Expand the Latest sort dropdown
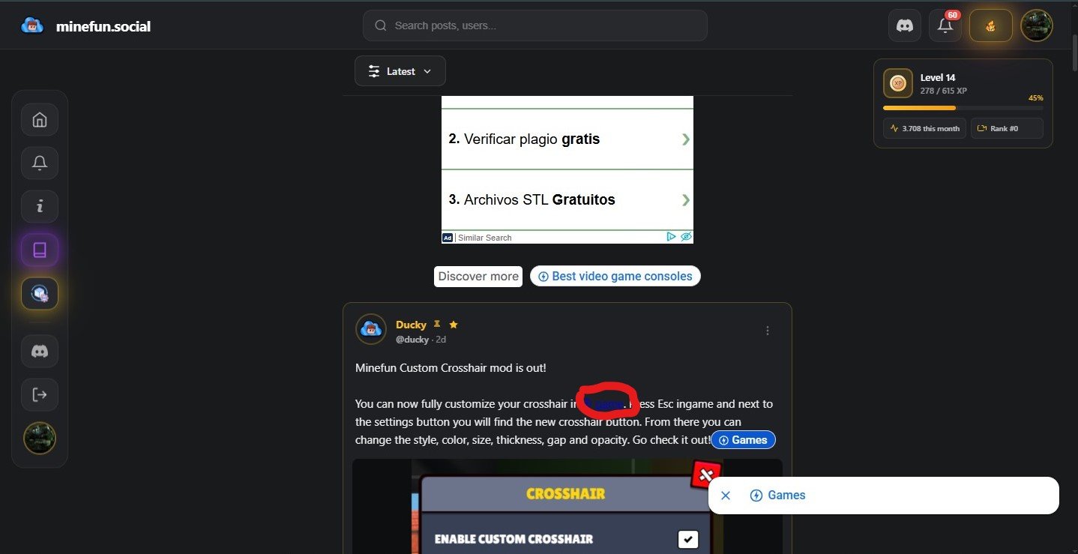Viewport: 1078px width, 554px height. (x=400, y=71)
